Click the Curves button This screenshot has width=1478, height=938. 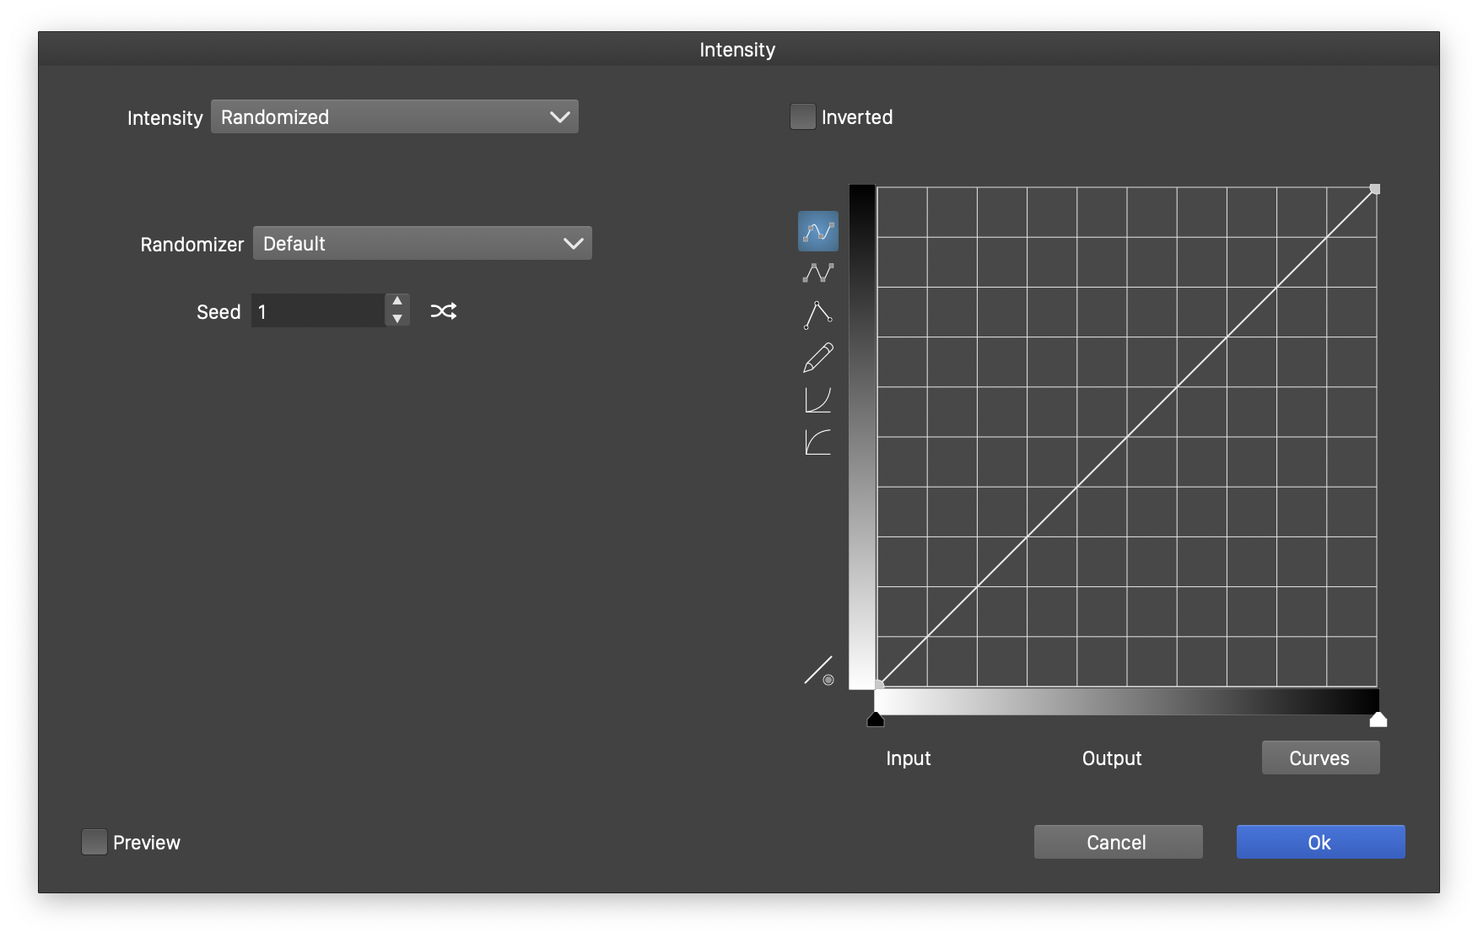coord(1320,757)
